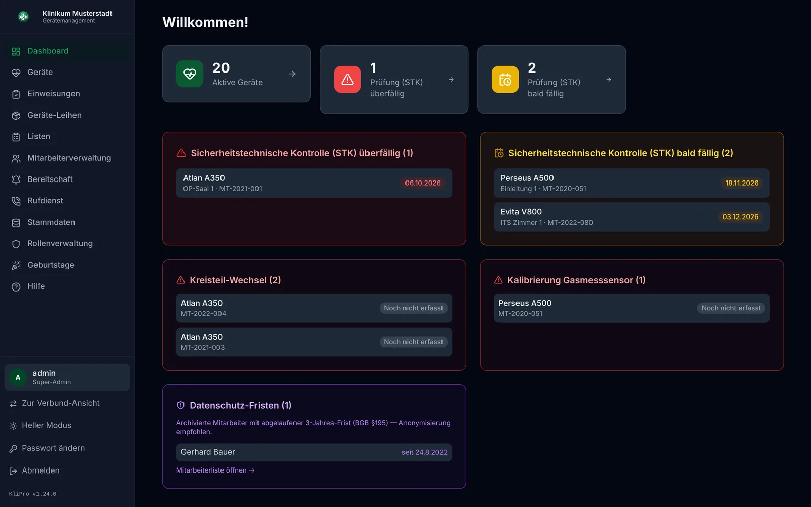The width and height of the screenshot is (811, 507).
Task: Click the 06.10.2026 overdue date badge
Action: pos(423,183)
